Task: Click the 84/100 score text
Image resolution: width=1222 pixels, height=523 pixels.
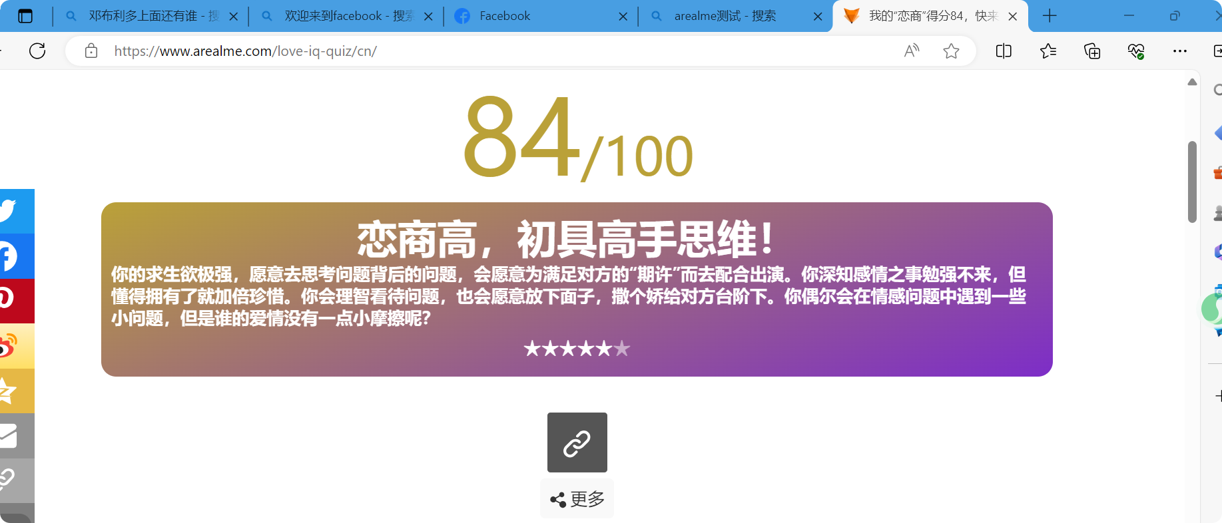Action: [x=578, y=138]
